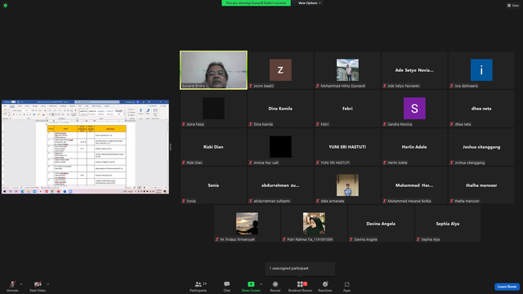
Task: Click the '1 unassigned participant' tooltip
Action: pos(300,269)
